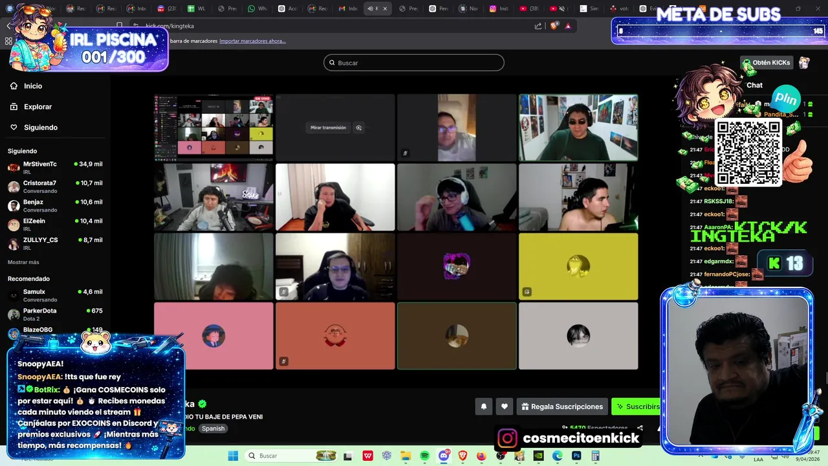Open Spotify from the taskbar
828x466 pixels.
pos(425,456)
